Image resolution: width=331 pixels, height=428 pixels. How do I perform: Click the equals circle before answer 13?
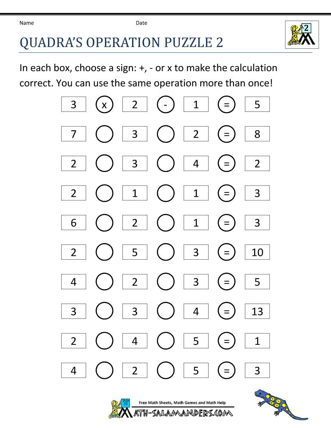(227, 311)
